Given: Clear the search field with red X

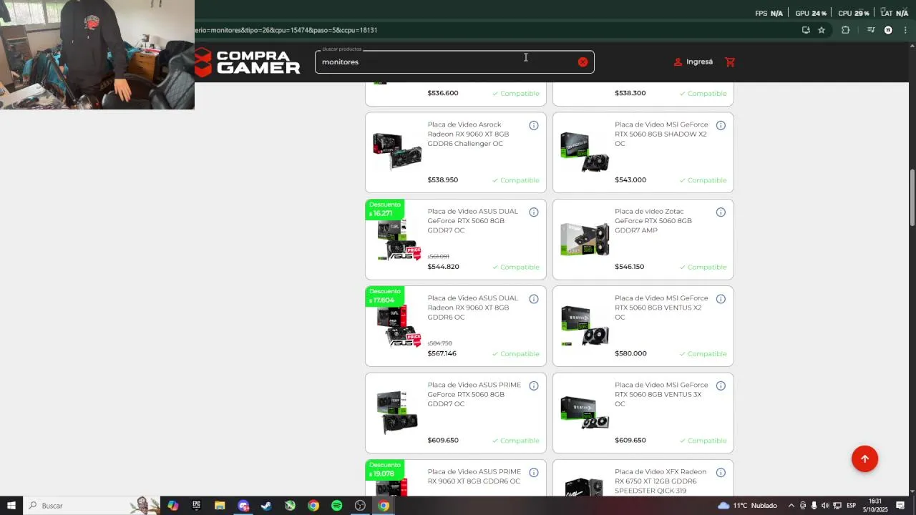Looking at the screenshot, I should point(583,62).
